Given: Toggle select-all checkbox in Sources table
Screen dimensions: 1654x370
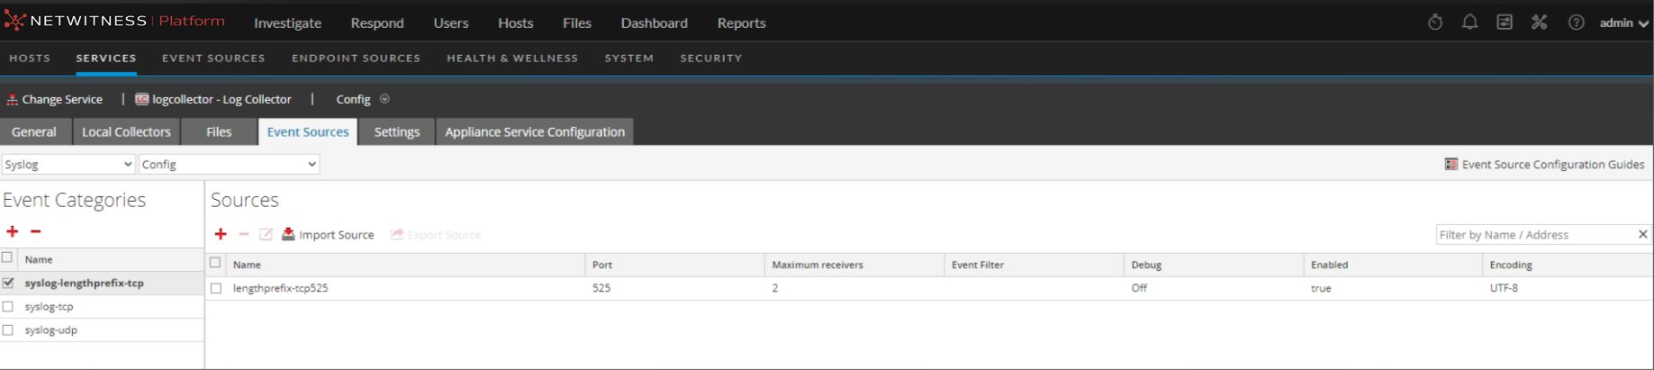Looking at the screenshot, I should 215,263.
